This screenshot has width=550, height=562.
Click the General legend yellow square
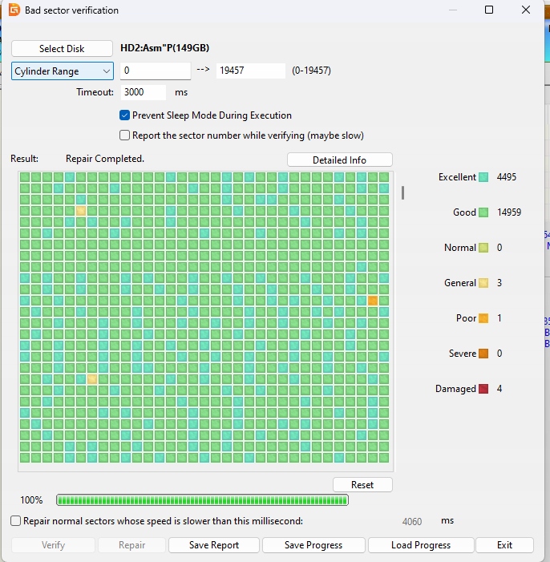click(483, 283)
